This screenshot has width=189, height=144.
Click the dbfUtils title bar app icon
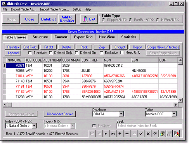coord(4,3)
